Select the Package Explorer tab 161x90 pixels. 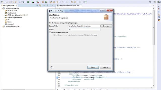[9, 5]
